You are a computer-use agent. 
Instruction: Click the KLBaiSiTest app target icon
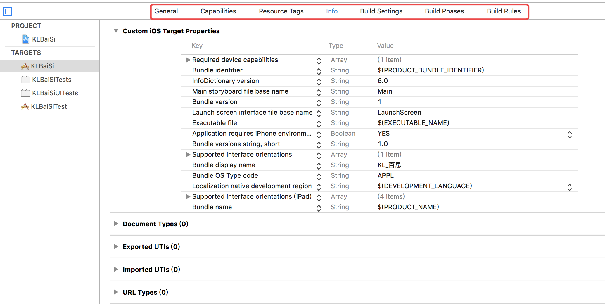[x=25, y=106]
